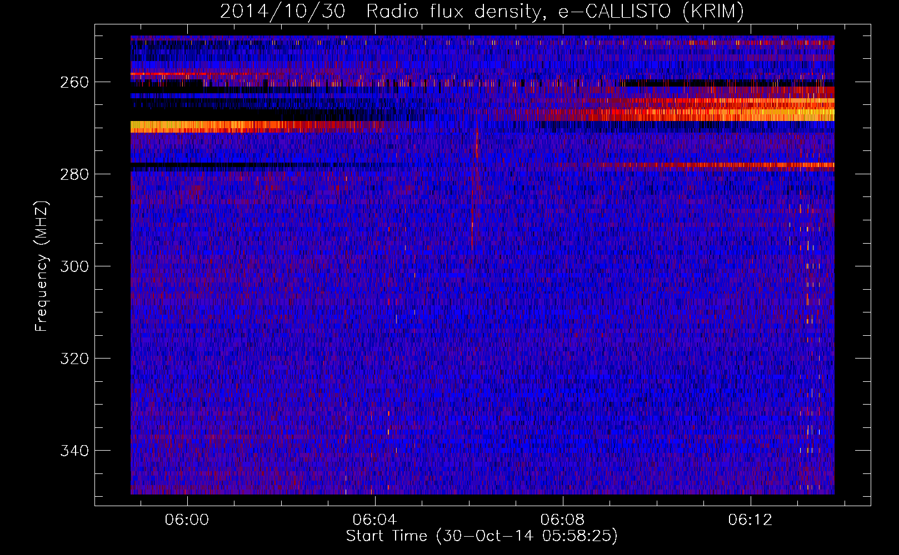Viewport: 899px width, 555px height.
Task: Click the 340 frequency axis label
Action: (74, 451)
